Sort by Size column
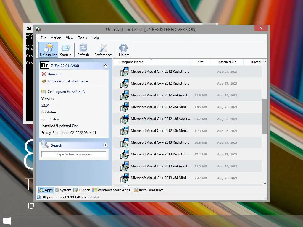The image size is (303, 227). point(201,62)
